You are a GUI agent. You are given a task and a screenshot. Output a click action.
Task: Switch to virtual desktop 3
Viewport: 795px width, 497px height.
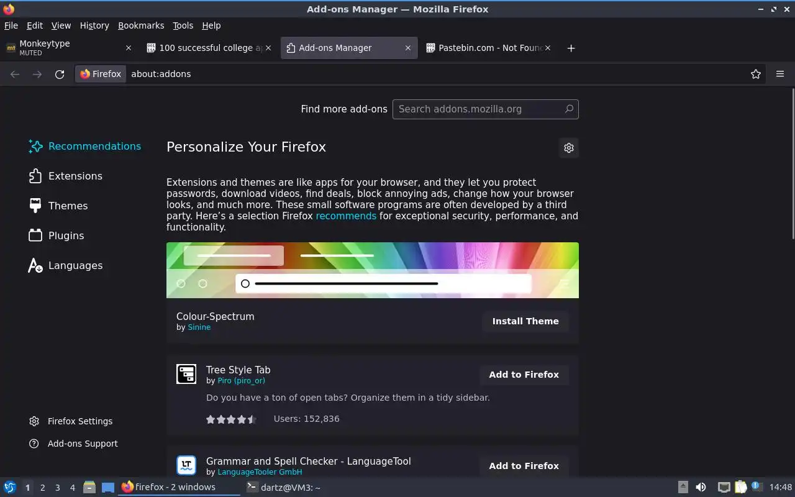tap(57, 488)
